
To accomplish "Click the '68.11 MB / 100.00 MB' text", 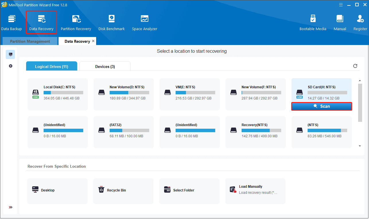I will [x=126, y=136].
